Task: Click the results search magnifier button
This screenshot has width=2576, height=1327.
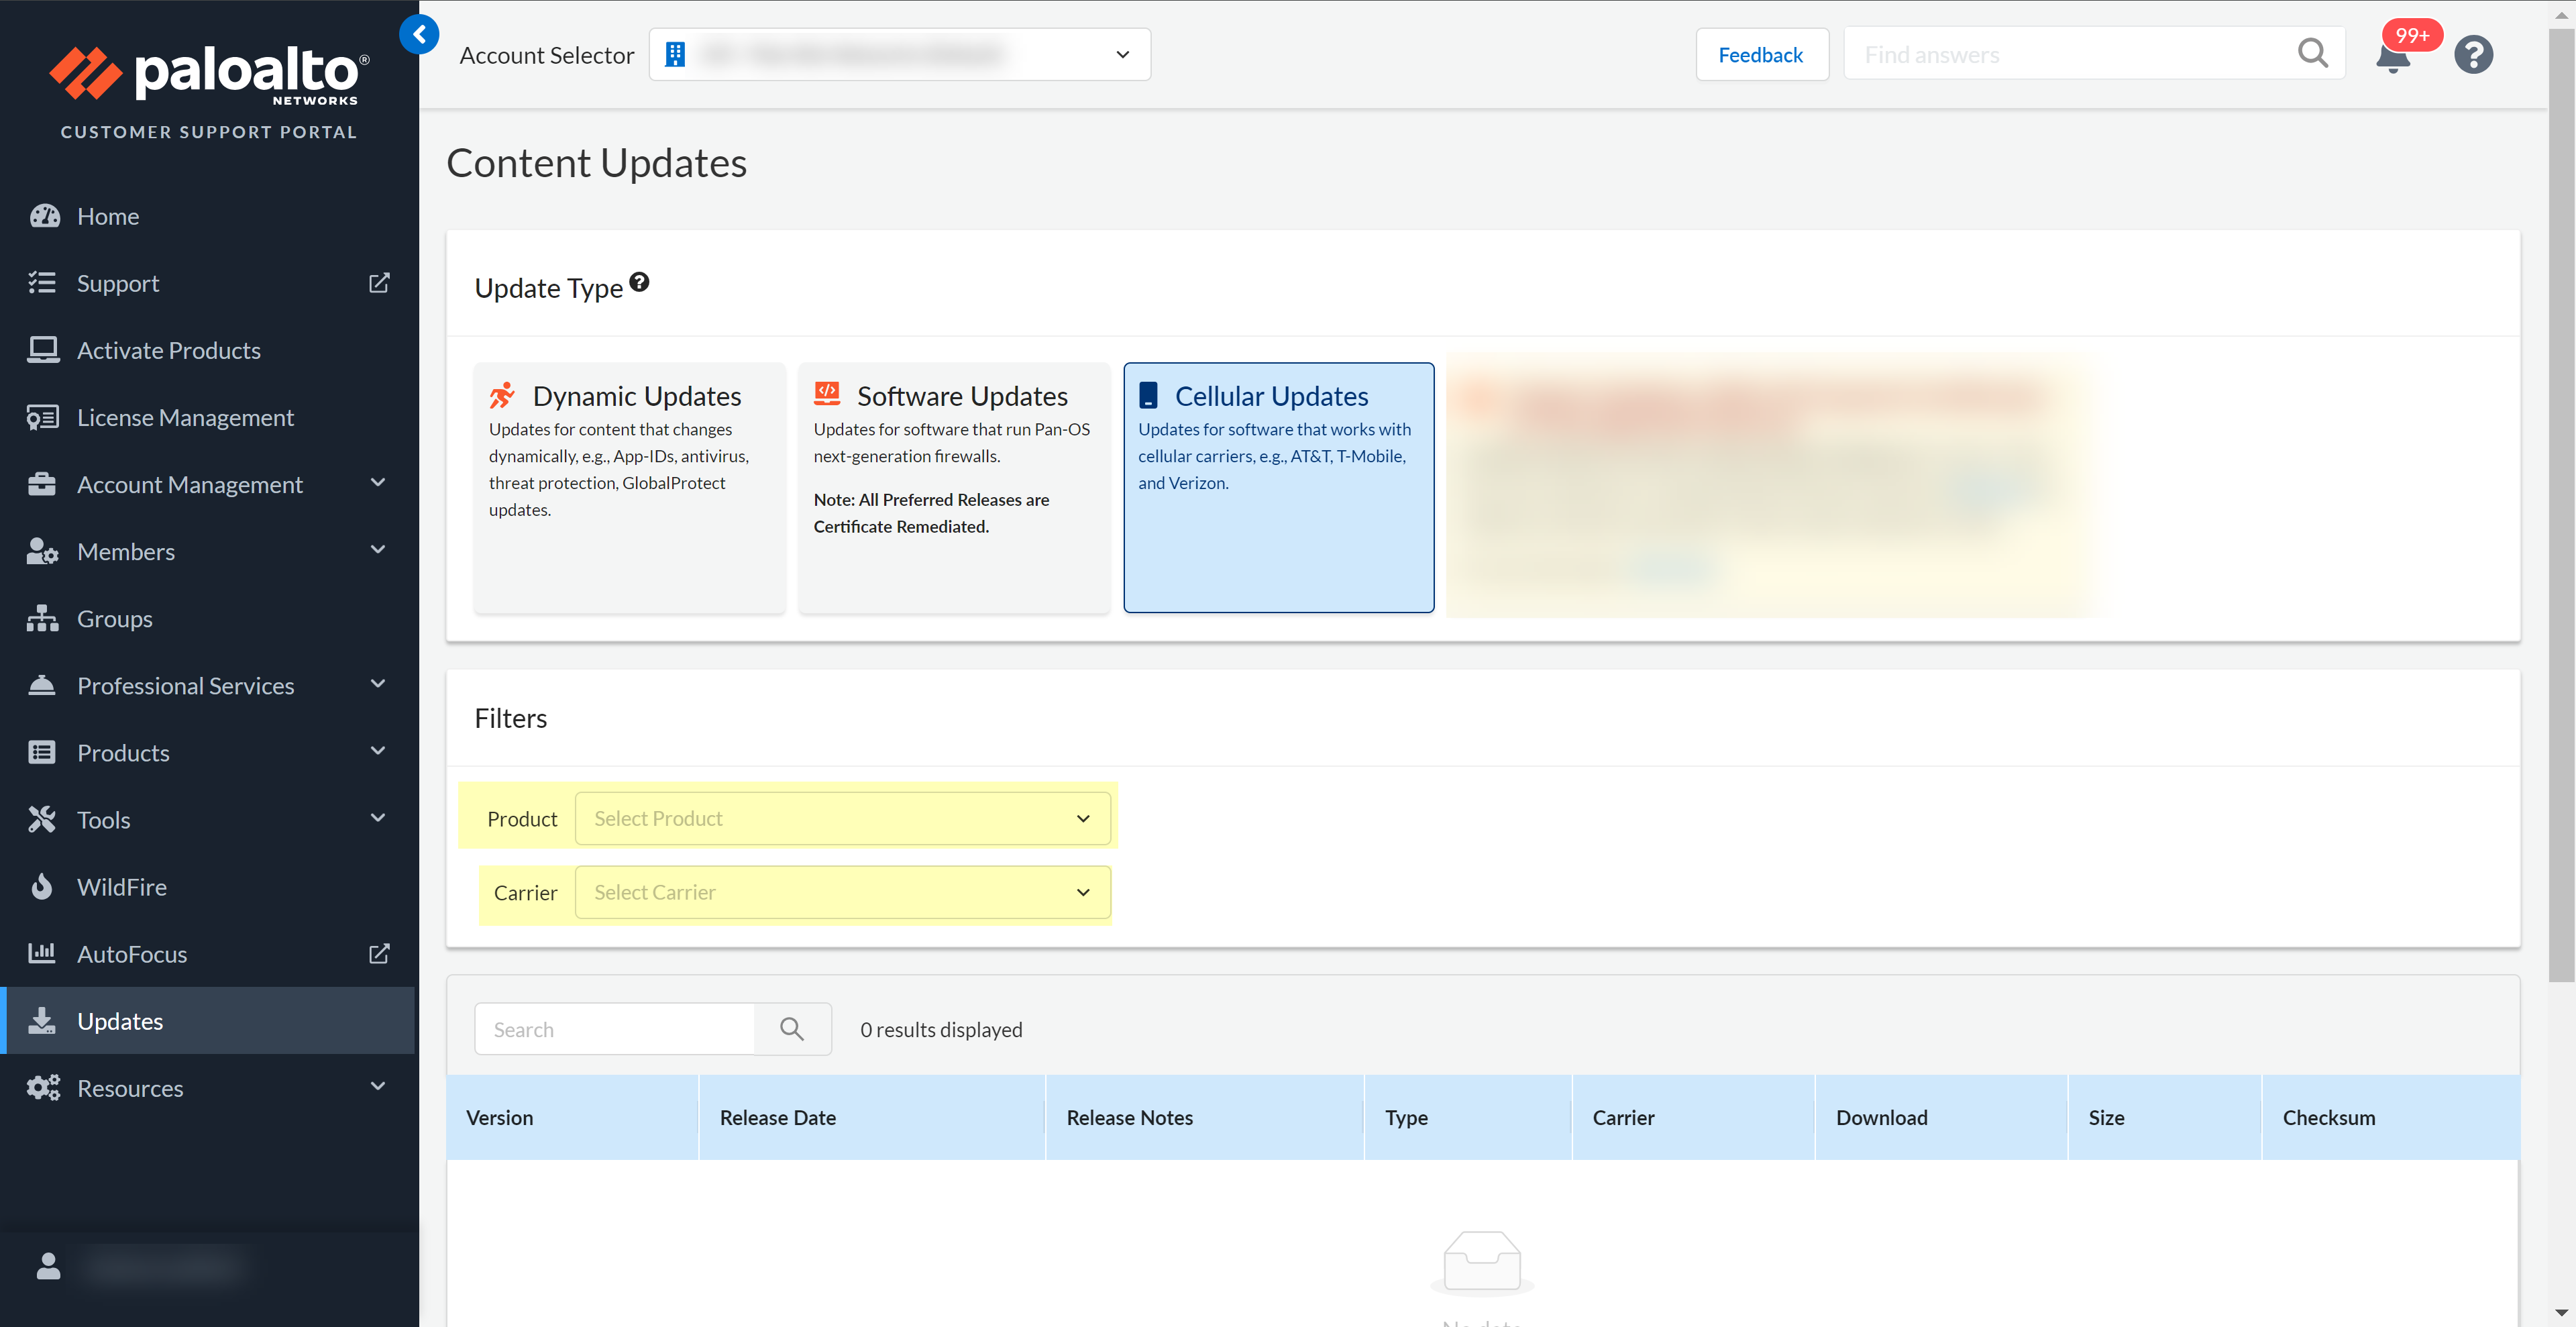Action: tap(792, 1029)
